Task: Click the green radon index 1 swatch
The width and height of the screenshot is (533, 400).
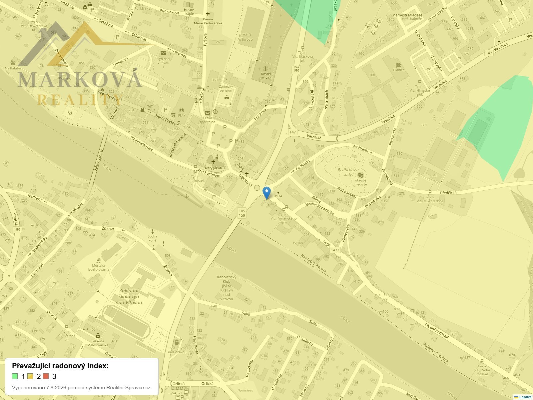Action: click(x=15, y=376)
